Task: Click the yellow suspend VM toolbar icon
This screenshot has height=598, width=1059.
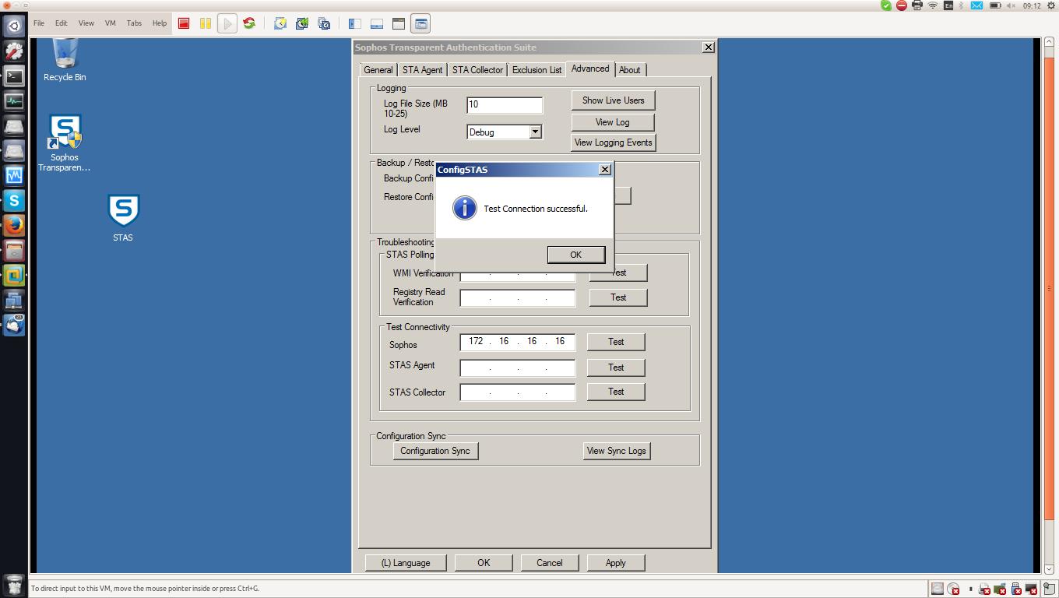Action: point(206,23)
